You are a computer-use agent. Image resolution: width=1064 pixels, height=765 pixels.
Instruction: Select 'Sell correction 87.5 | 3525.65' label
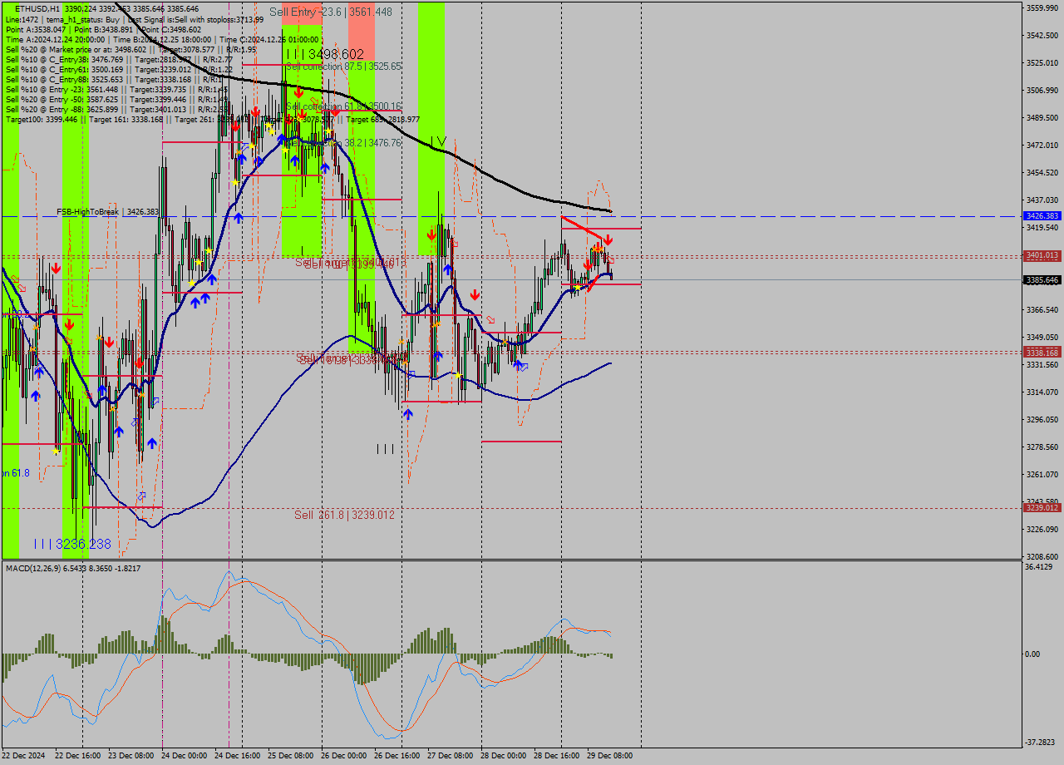[343, 66]
